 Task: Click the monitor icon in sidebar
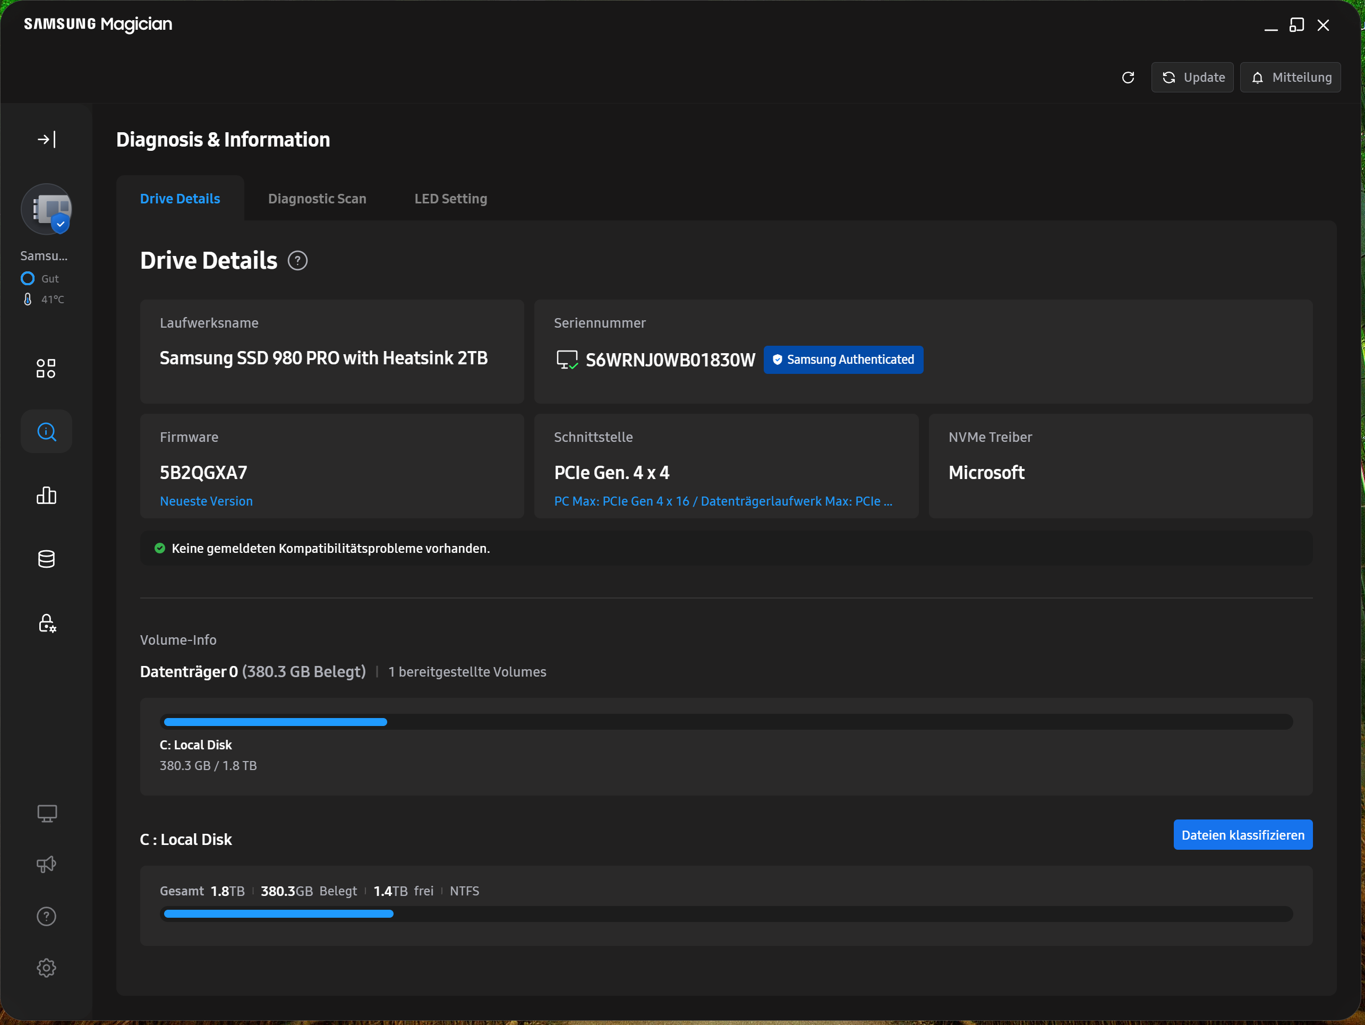[46, 813]
